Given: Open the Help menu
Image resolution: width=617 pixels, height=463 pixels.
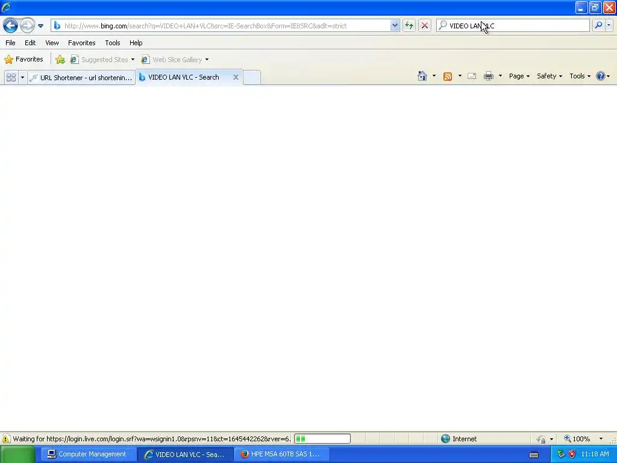Looking at the screenshot, I should pos(136,43).
